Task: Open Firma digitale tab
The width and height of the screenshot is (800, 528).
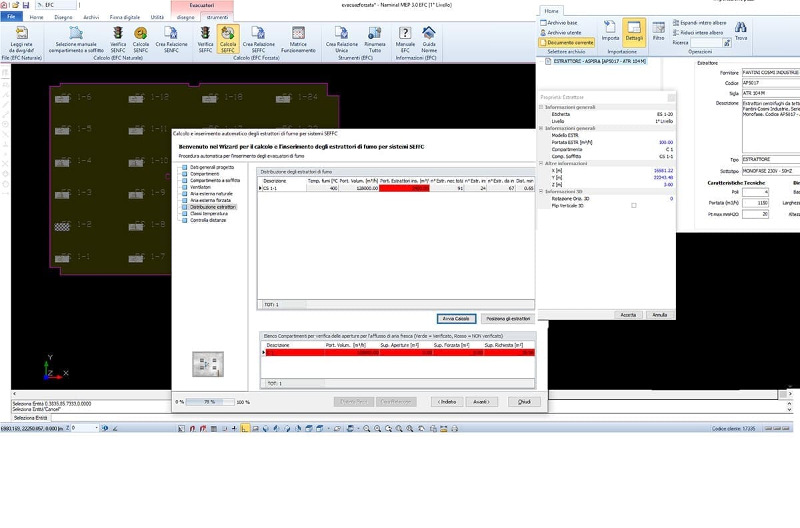Action: (125, 17)
